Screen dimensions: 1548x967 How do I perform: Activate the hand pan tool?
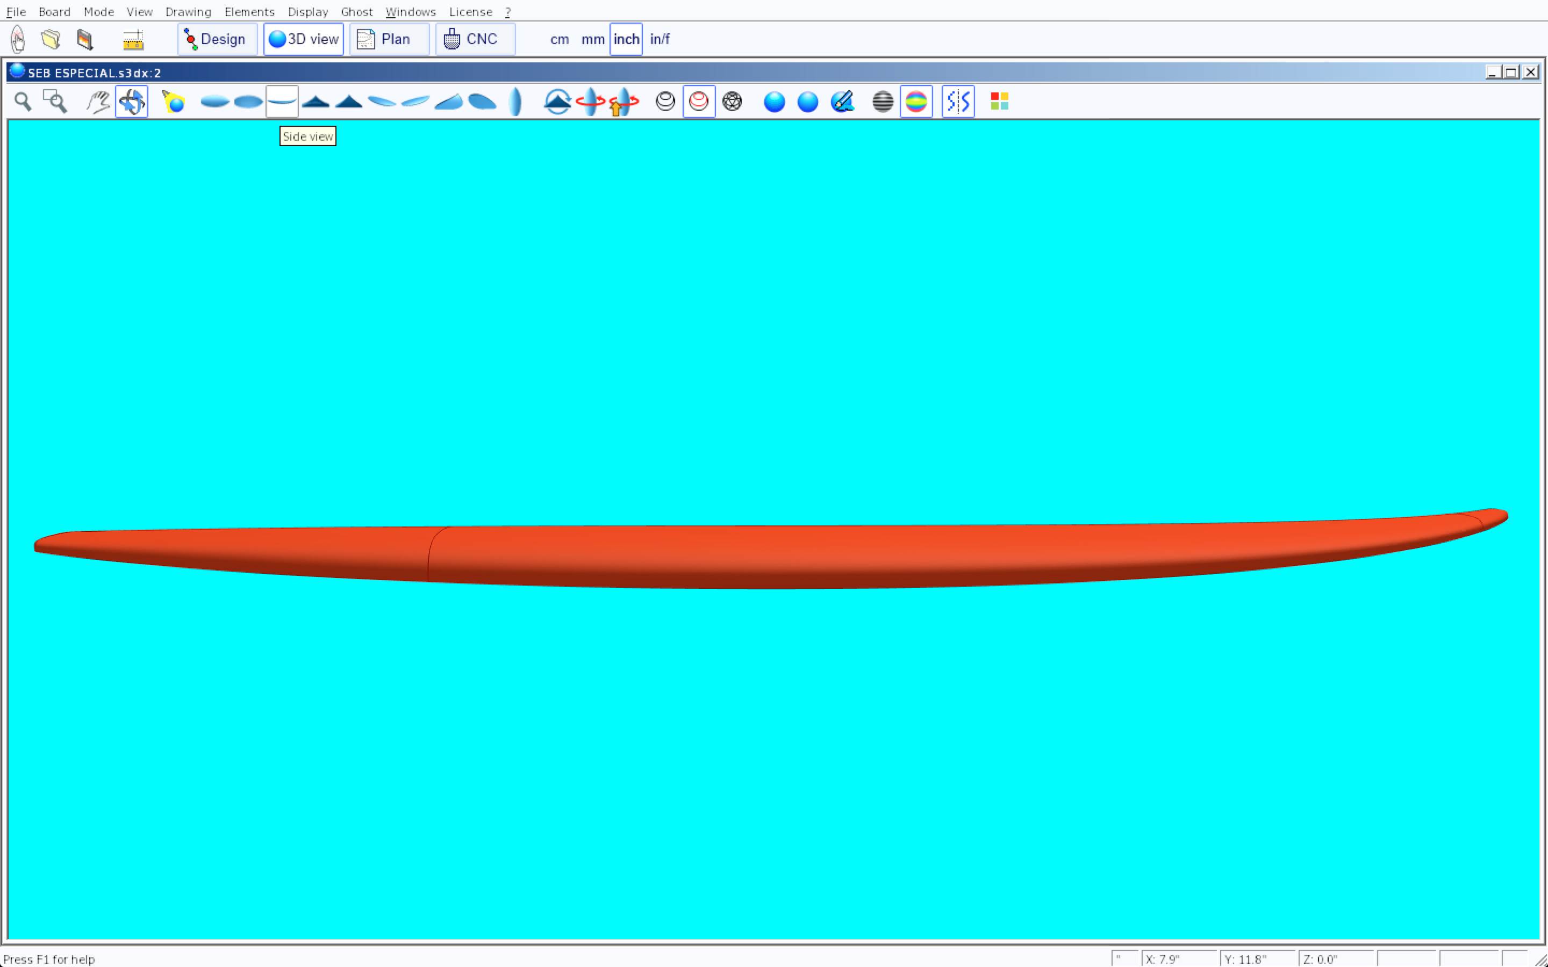click(x=98, y=102)
